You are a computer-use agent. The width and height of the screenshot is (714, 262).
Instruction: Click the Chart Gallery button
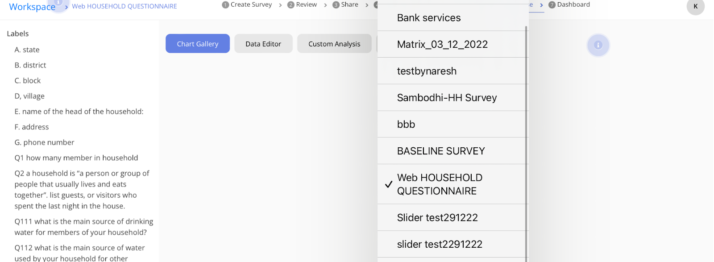(198, 44)
